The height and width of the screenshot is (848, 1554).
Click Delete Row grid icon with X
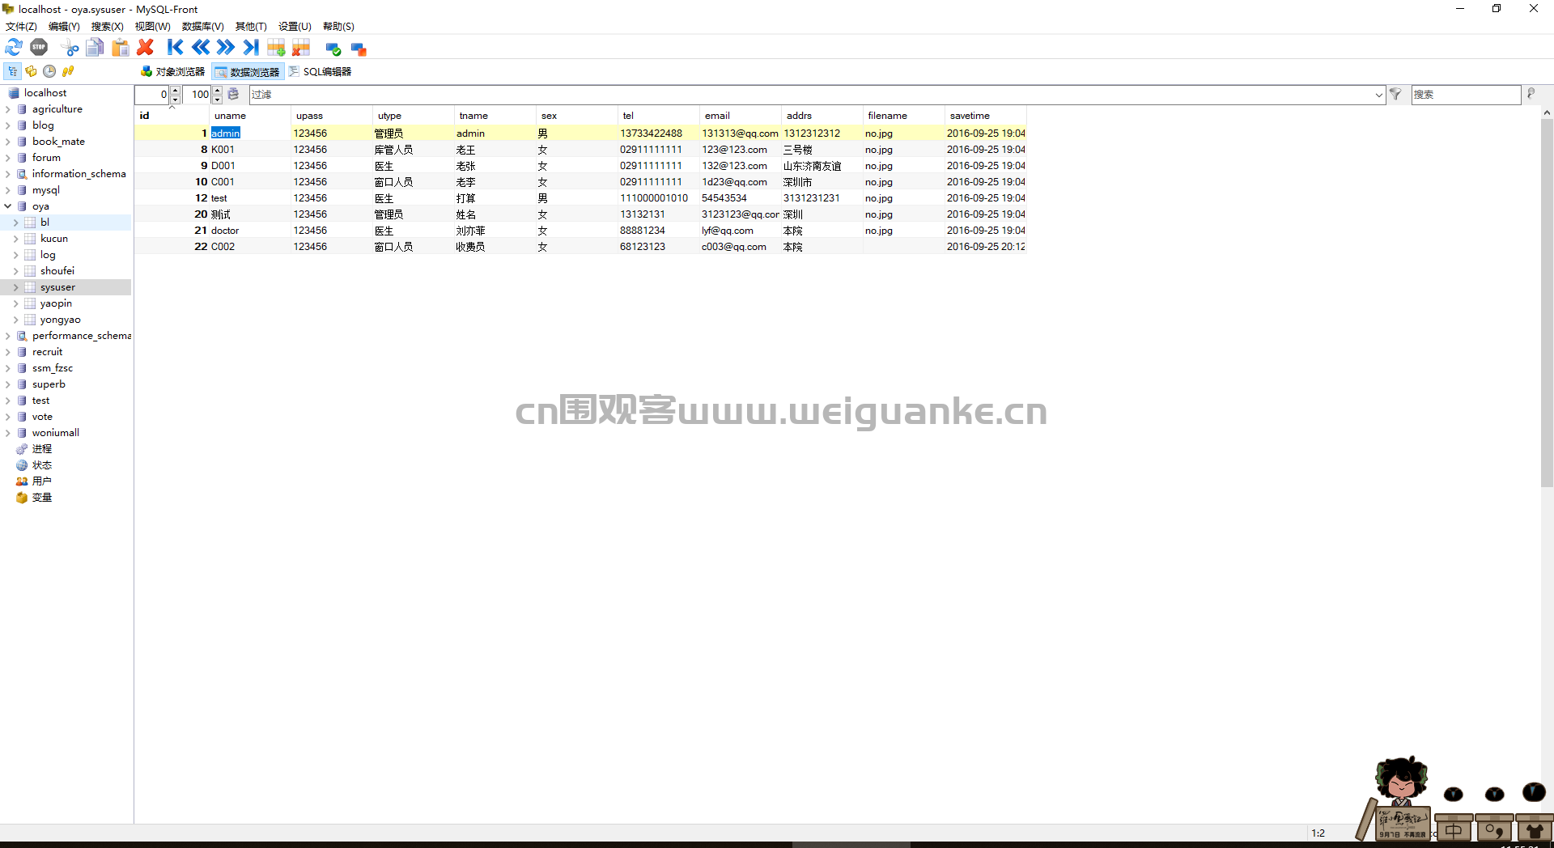point(301,48)
